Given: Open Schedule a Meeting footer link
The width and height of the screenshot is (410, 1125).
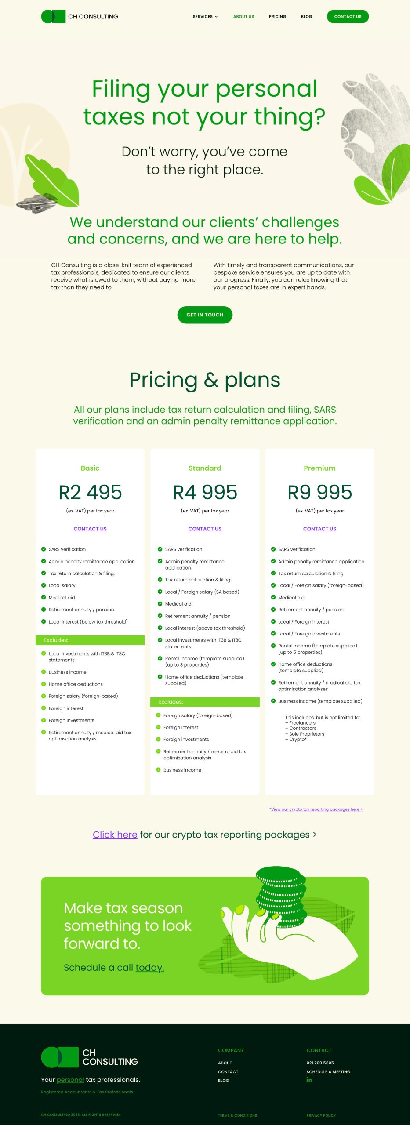Looking at the screenshot, I should pyautogui.click(x=328, y=1072).
